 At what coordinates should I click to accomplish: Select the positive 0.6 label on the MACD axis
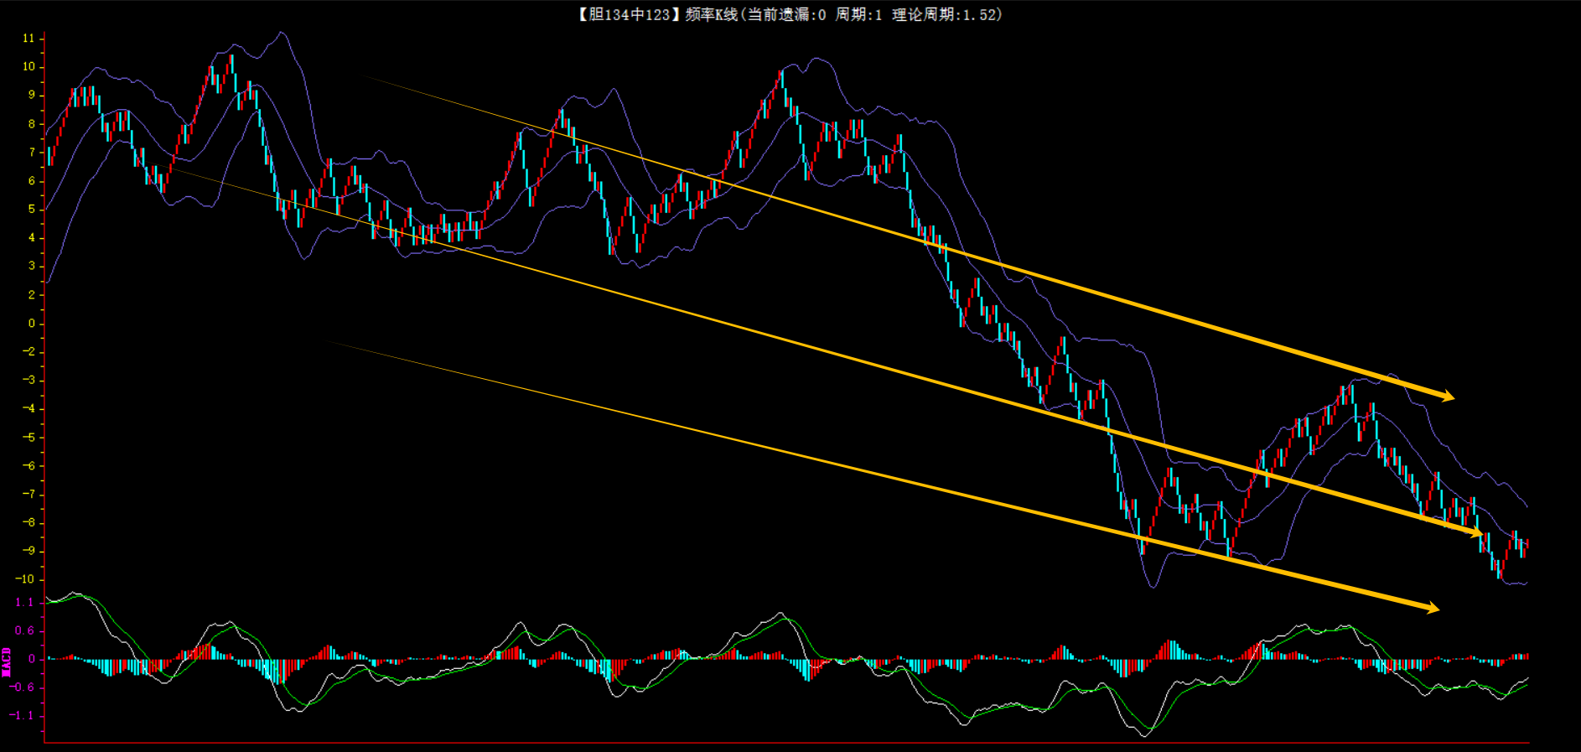pos(24,631)
